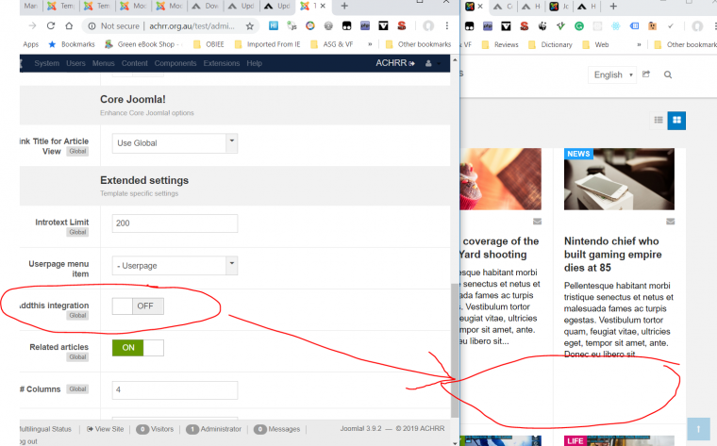Viewport: 717px width, 446px height.
Task: Click the share/login icon beside English selector
Action: pyautogui.click(x=646, y=74)
